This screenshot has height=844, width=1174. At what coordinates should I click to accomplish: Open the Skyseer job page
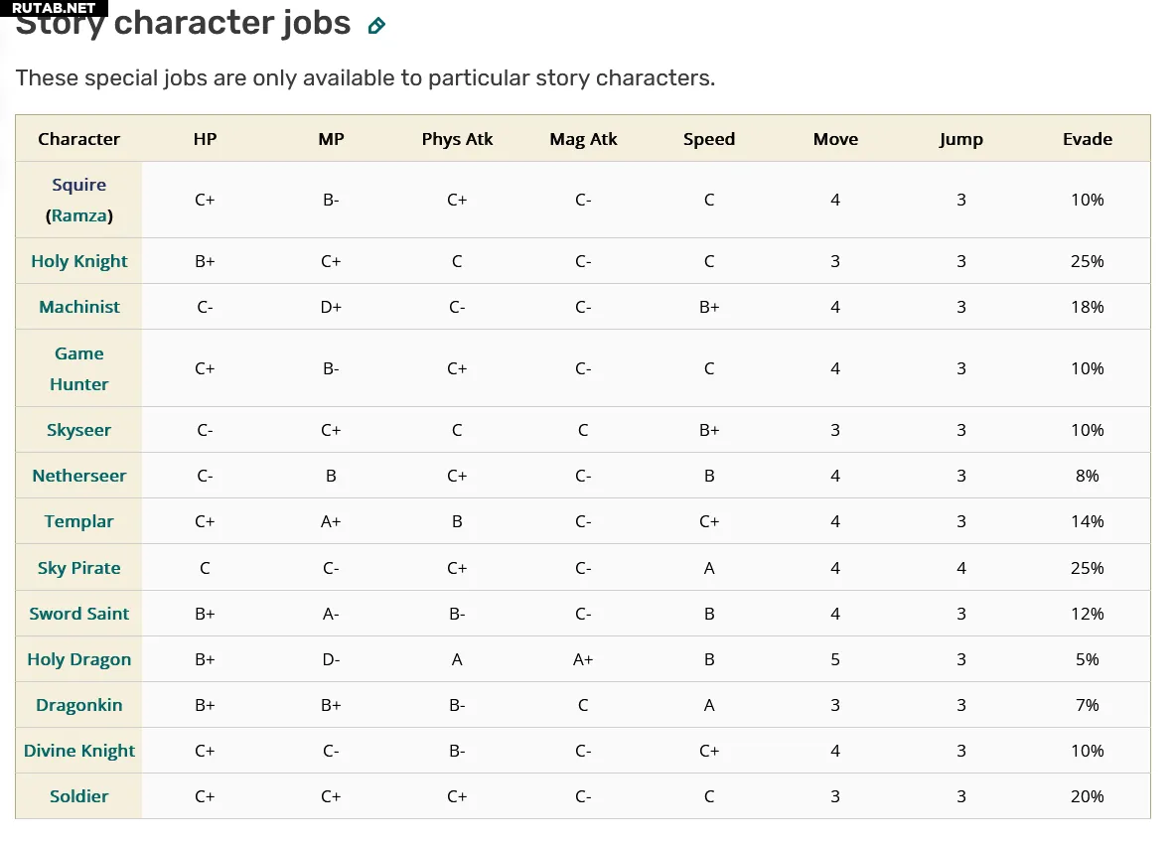point(79,430)
